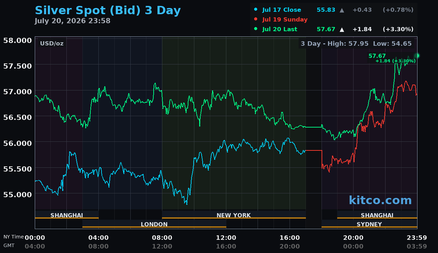Click the up arrow beside legend 57.67
Image resolution: width=438 pixels, height=253 pixels.
coord(342,29)
